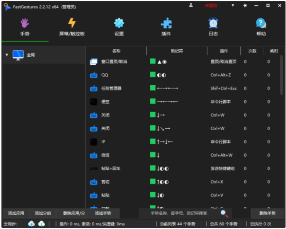Click green swatch in 微信 row
286x229 pixels.
(x=152, y=155)
